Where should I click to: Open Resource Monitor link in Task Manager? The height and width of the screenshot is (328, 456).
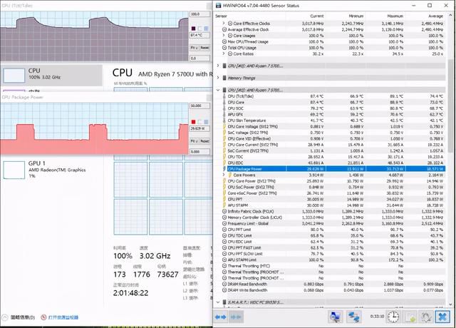(x=63, y=317)
